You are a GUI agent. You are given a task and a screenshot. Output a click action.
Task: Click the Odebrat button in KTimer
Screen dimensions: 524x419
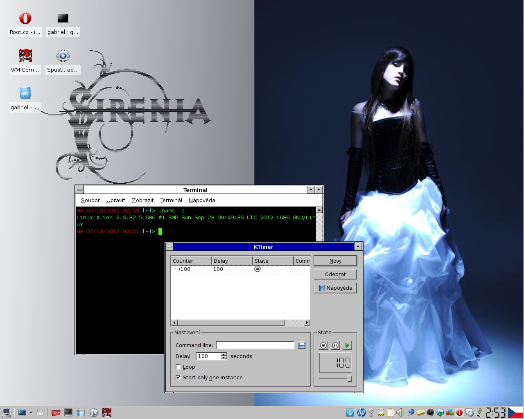click(x=335, y=274)
